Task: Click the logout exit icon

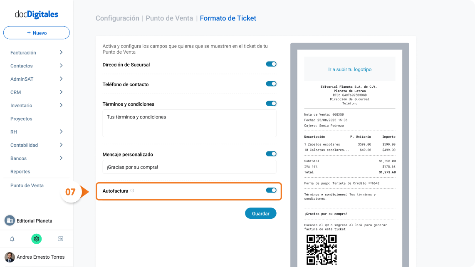Action: [x=61, y=239]
